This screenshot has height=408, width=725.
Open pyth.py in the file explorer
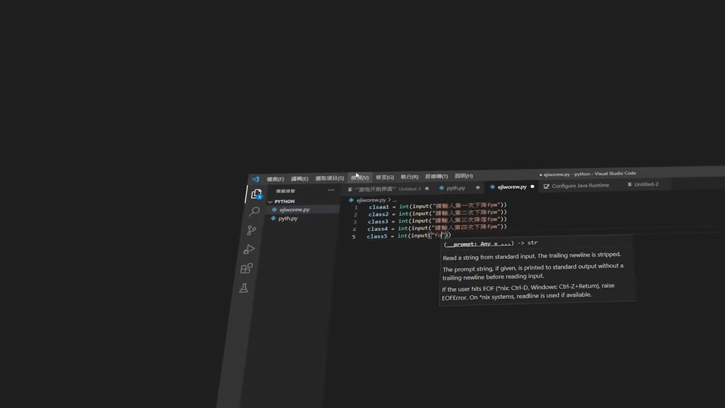[x=288, y=219]
